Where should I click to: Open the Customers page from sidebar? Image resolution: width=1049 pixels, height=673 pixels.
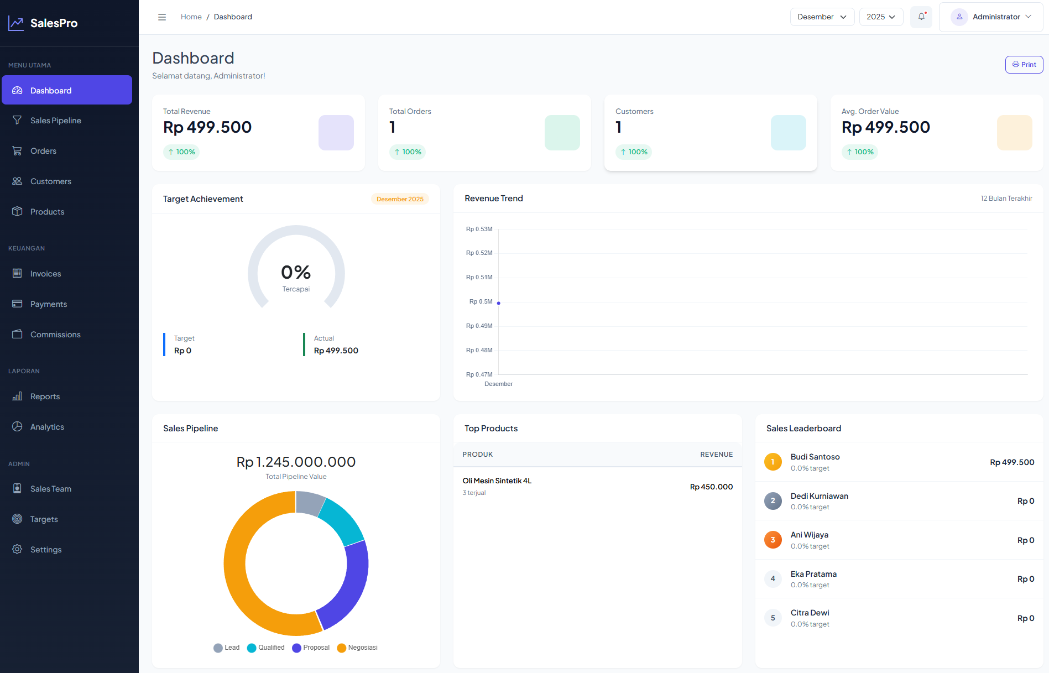pos(50,181)
